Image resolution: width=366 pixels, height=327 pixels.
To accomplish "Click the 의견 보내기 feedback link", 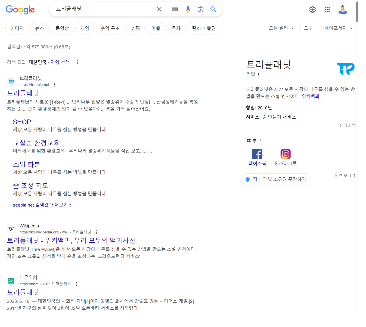I will [x=345, y=176].
